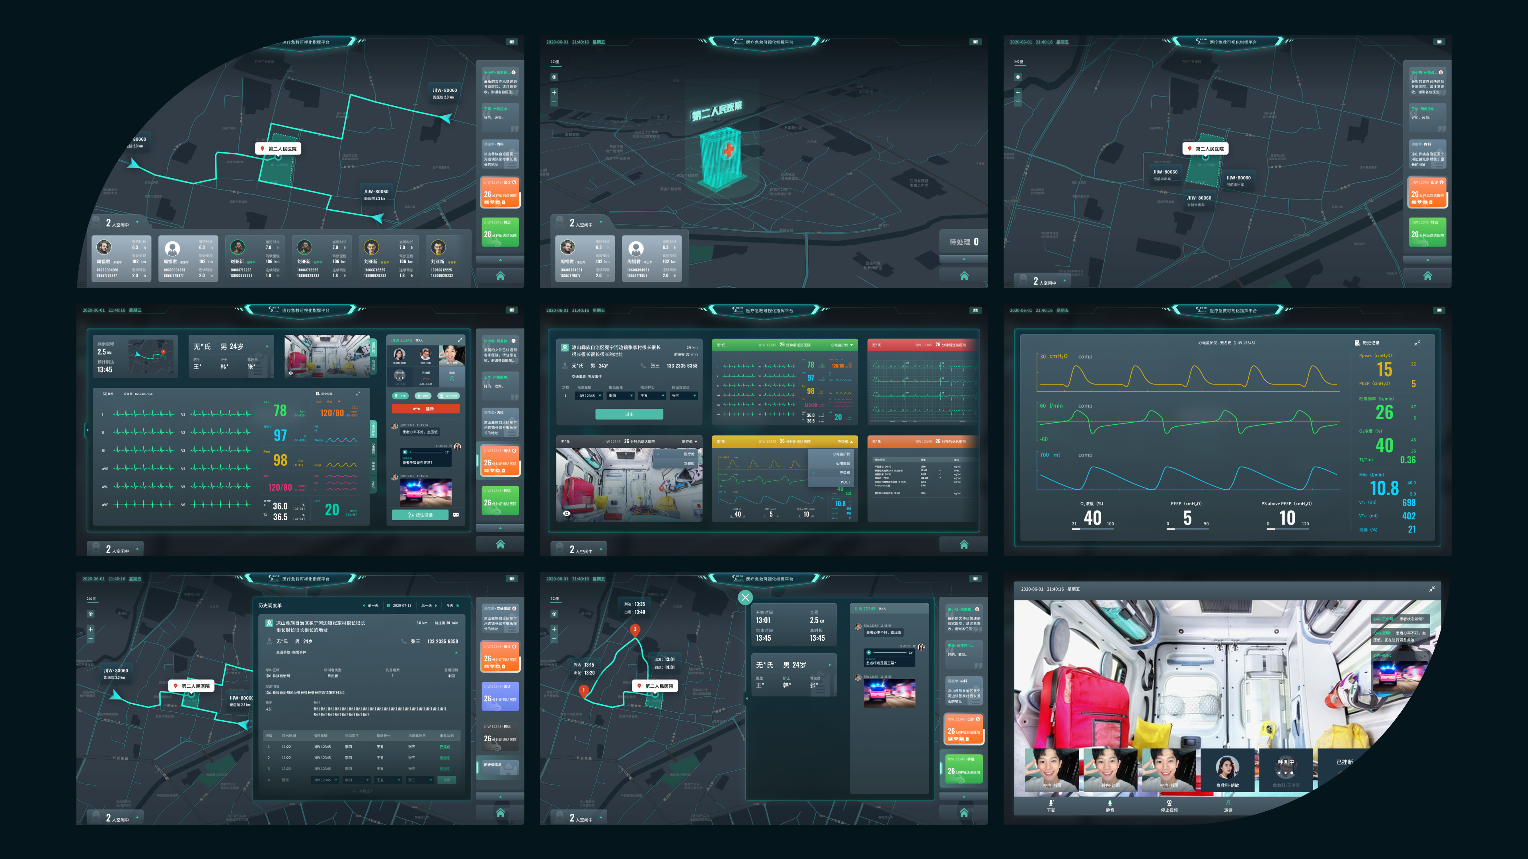
Task: Shrink fullscreen ambulance video via collapse arrows
Action: (x=1432, y=589)
